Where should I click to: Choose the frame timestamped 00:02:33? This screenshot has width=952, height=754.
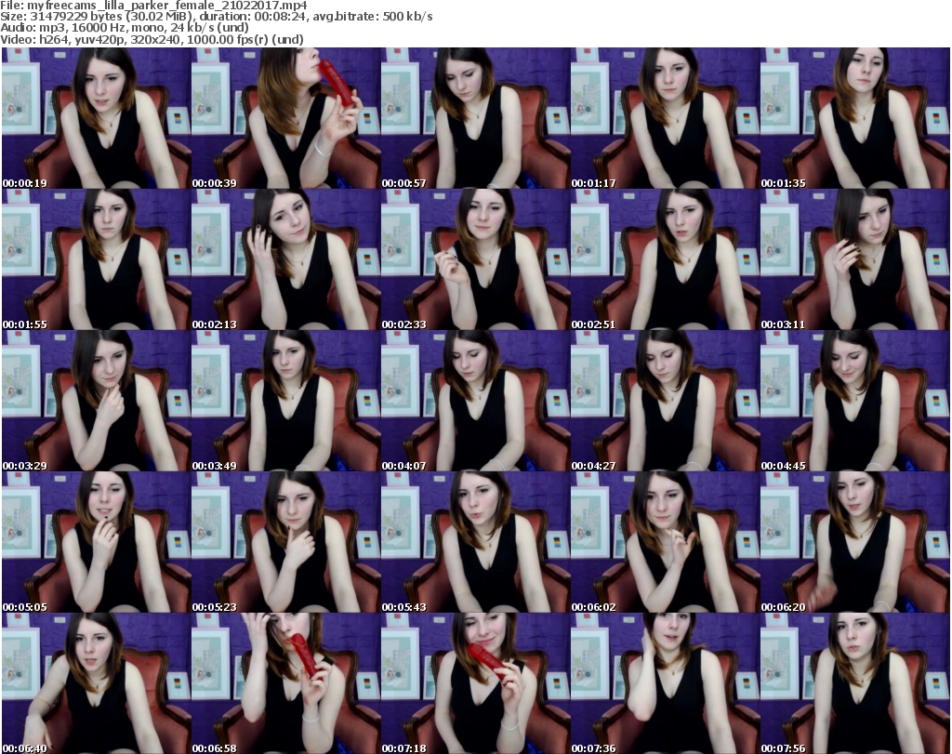pos(475,259)
